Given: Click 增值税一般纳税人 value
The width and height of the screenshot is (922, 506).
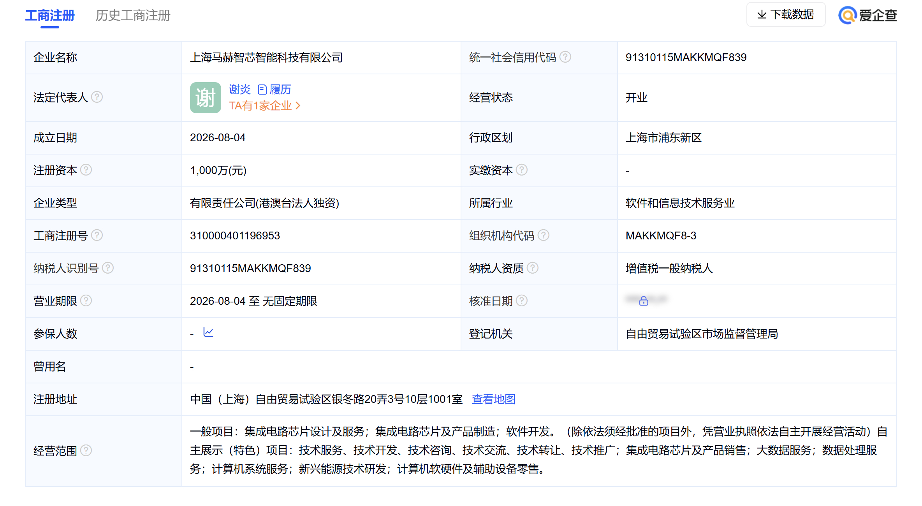Looking at the screenshot, I should pos(669,269).
